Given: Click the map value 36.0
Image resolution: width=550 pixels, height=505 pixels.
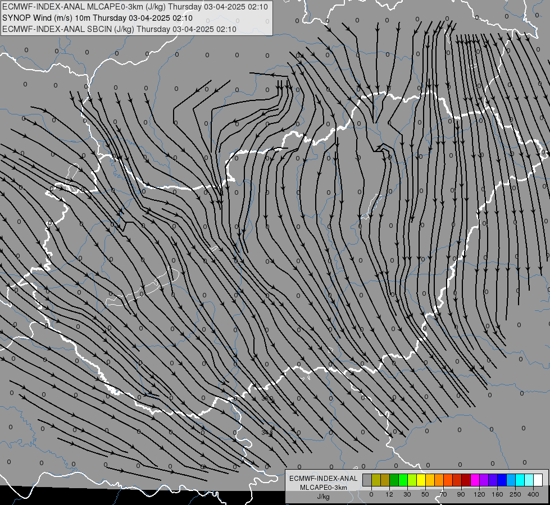Looking at the screenshot, I should point(267,398).
